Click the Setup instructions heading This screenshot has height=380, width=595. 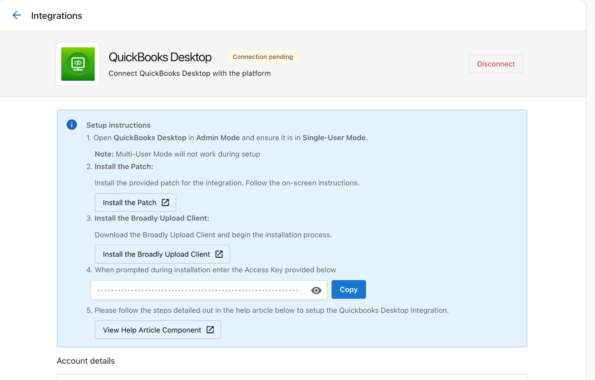[118, 125]
